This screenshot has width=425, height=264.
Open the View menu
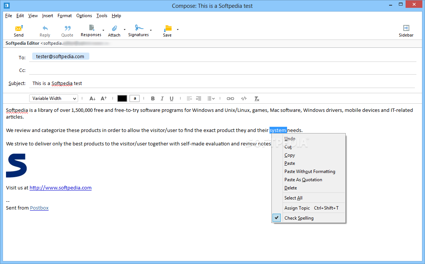[x=33, y=16]
